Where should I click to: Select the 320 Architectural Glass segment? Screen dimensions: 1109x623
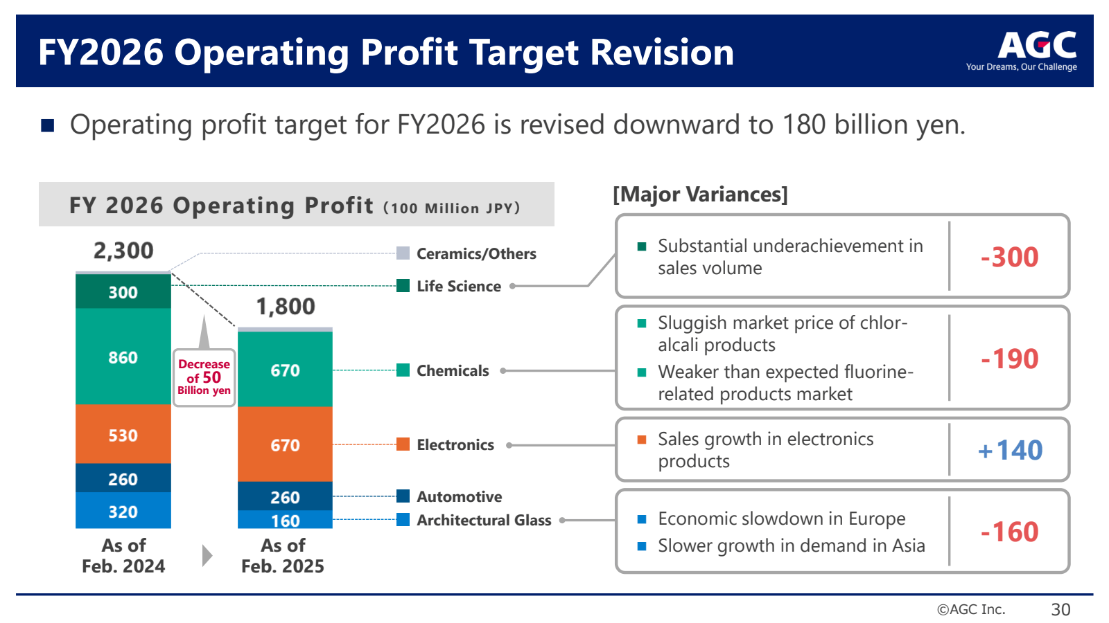click(123, 511)
